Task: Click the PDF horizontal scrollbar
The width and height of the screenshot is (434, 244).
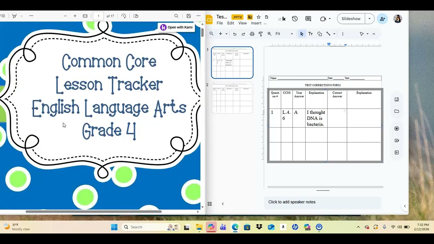Action: pyautogui.click(x=94, y=211)
